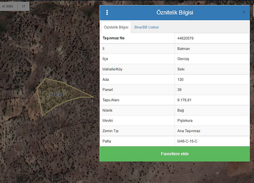Select the Öznitelik Bilgisi tab

tap(116, 27)
